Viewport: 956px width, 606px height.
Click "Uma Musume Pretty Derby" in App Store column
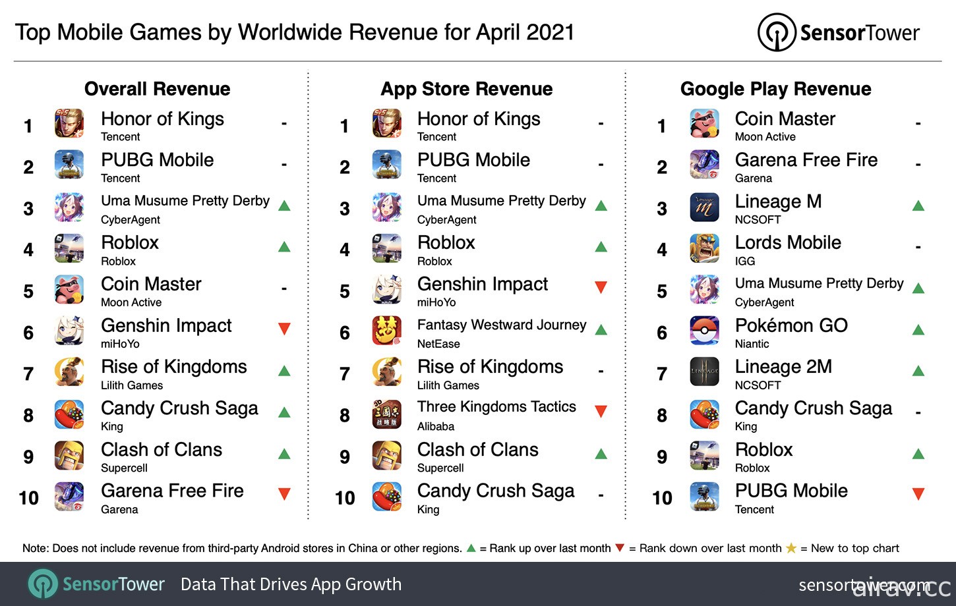tap(502, 200)
